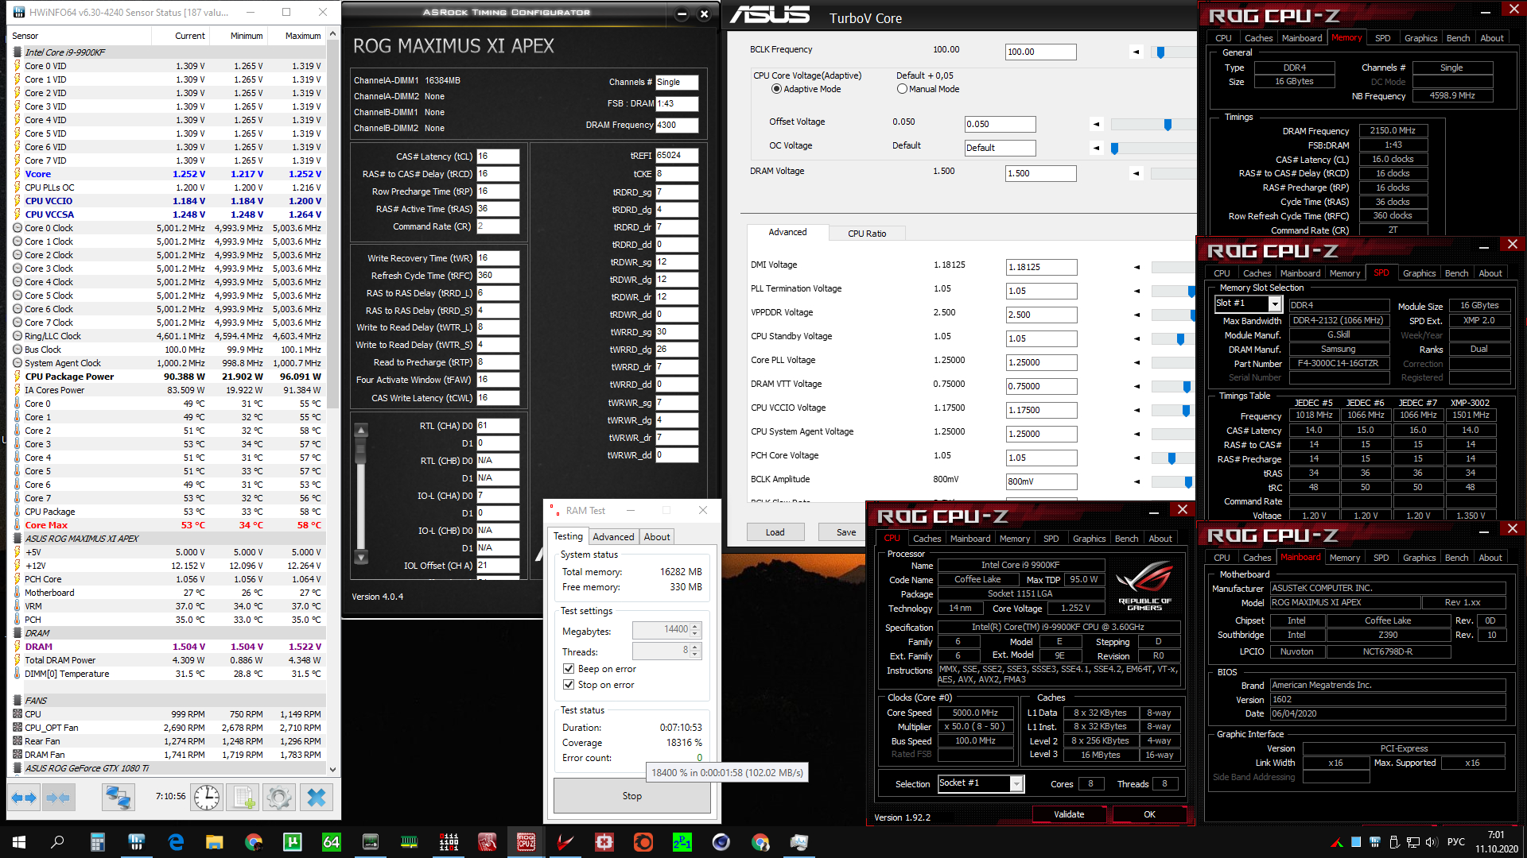Open the Slot #1 memory slot dropdown

tap(1275, 304)
